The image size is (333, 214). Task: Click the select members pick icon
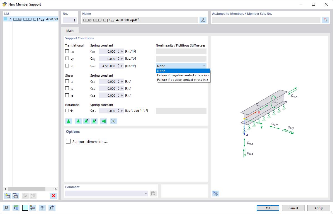(325, 20)
